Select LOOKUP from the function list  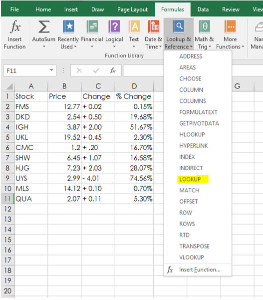190,179
